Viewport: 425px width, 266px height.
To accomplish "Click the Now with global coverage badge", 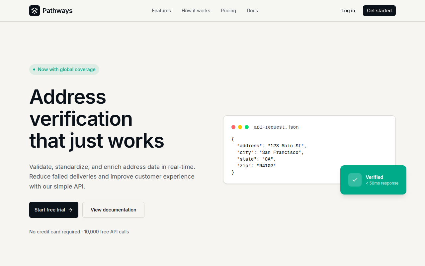I will point(64,69).
